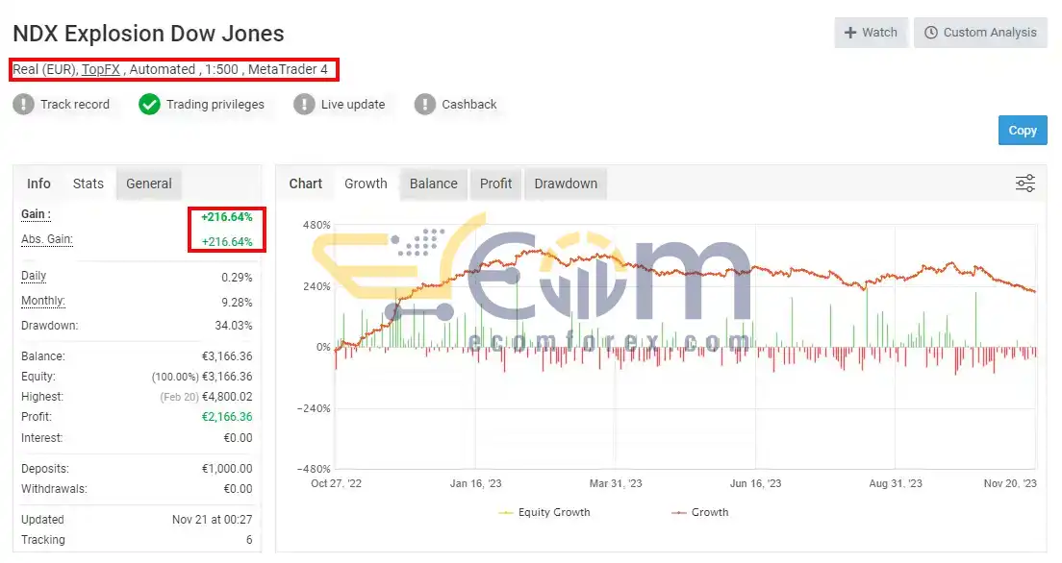Image resolution: width=1062 pixels, height=563 pixels.
Task: Click the blue Copy button
Action: point(1023,131)
